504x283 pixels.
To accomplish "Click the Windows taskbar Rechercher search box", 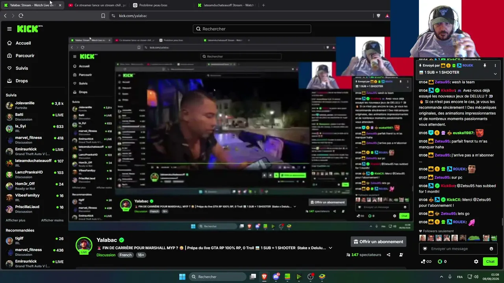I will tap(217, 277).
